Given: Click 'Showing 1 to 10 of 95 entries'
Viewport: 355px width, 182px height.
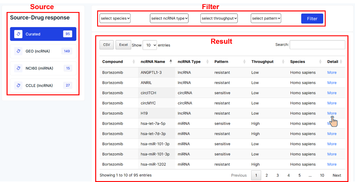Looking at the screenshot, I should tap(126, 175).
